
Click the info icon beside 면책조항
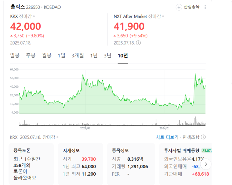pos(203,137)
